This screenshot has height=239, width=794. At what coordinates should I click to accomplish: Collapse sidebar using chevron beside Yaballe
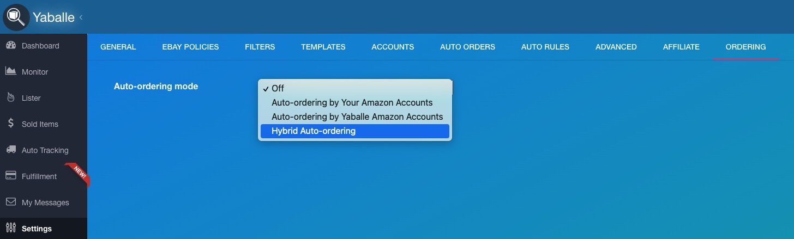click(x=81, y=17)
